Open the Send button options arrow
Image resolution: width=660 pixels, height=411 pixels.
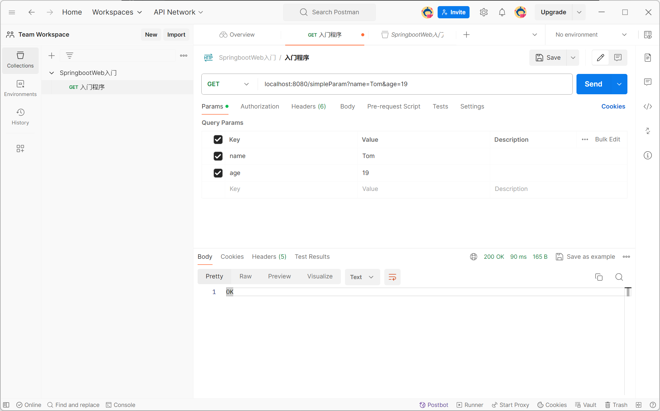(x=619, y=84)
